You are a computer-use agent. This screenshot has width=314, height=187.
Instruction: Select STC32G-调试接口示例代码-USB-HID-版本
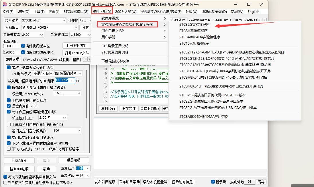coord(212,95)
